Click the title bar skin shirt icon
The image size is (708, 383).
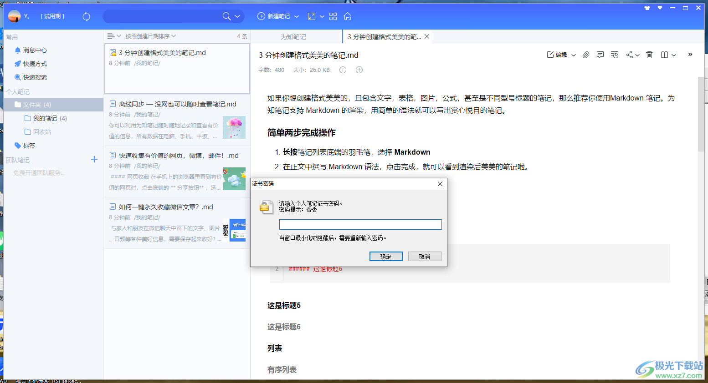pos(647,8)
